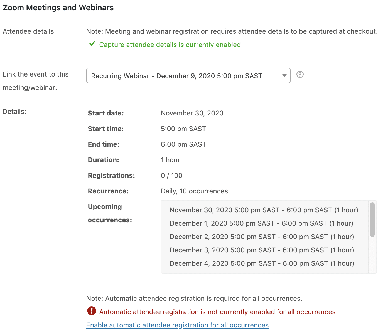Click the November 30, 2020 occurrence row
Viewport: 383px width, 335px height.
264,210
